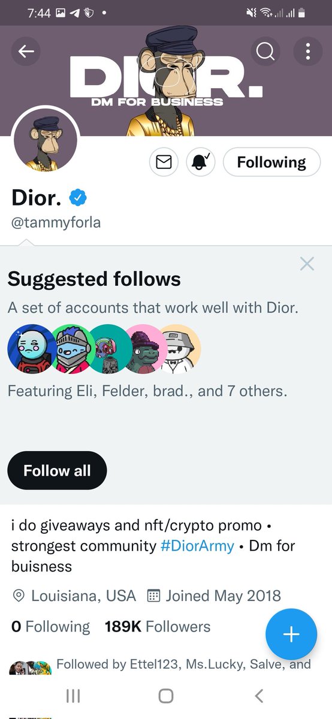Open the profile search magnifier
Image resolution: width=332 pixels, height=719 pixels.
pos(265,52)
